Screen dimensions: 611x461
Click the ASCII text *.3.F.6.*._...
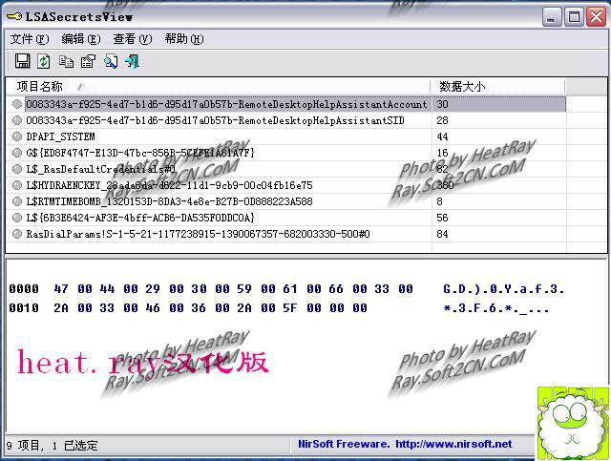tap(496, 308)
